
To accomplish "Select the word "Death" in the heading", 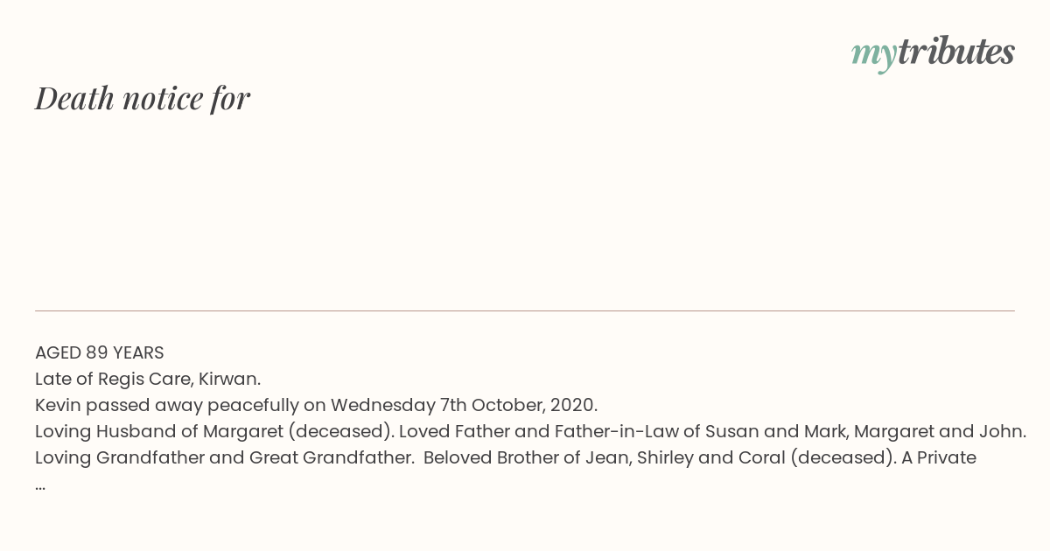I will tap(75, 98).
